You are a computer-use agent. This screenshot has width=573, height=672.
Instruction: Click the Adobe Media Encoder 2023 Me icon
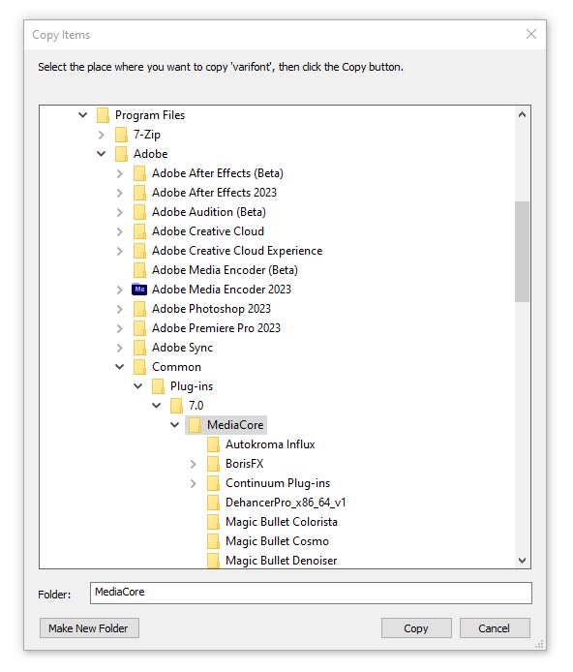tap(139, 290)
